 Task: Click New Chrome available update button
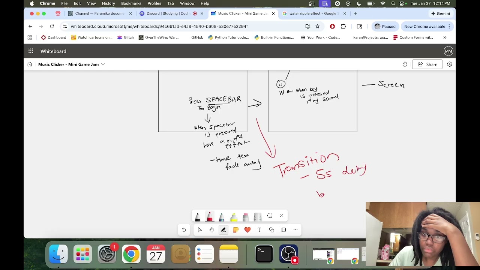(427, 26)
